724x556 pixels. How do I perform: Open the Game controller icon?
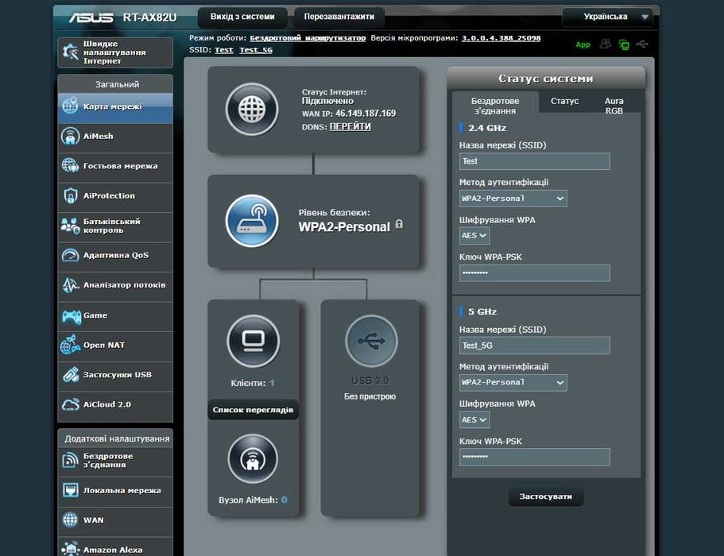click(x=71, y=315)
